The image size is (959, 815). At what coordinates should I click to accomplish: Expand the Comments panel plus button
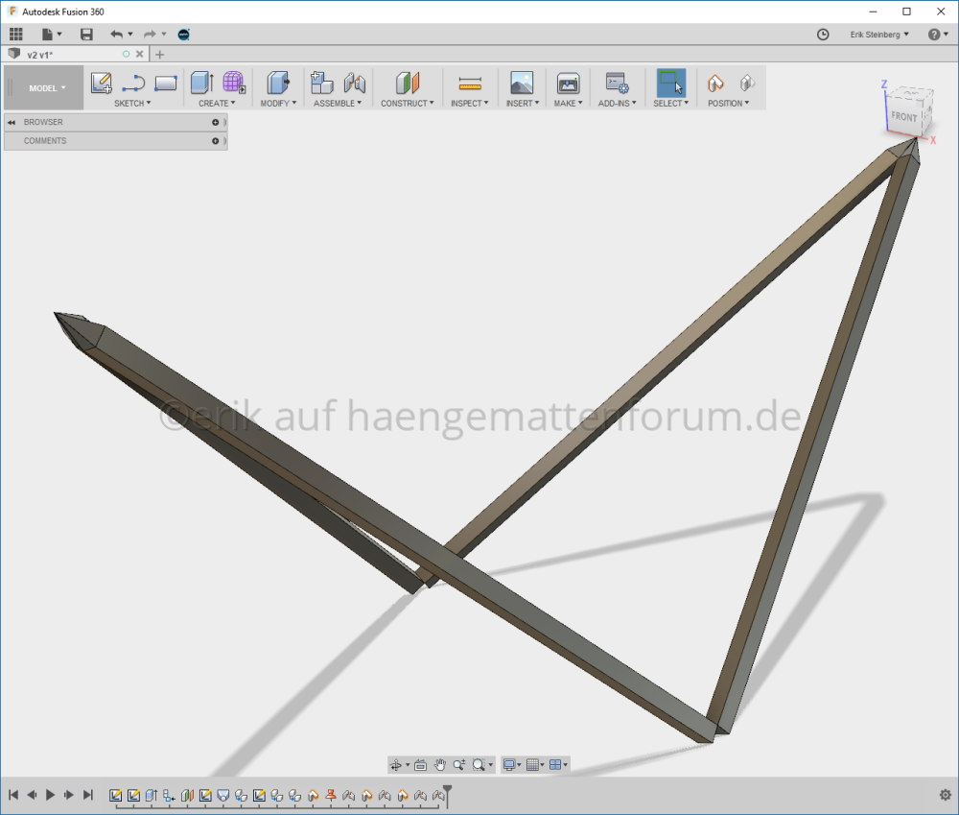pos(216,141)
